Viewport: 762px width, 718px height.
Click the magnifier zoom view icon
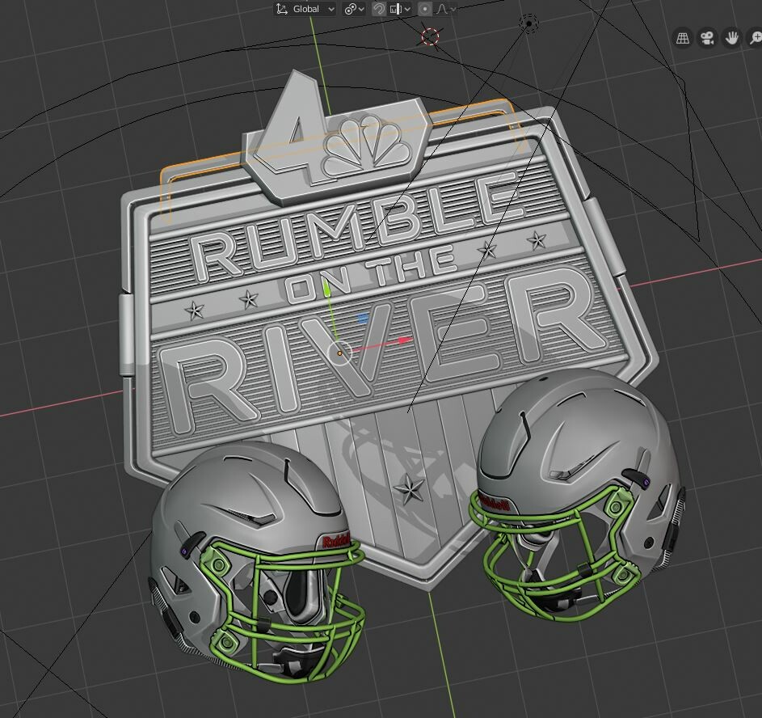tap(756, 38)
